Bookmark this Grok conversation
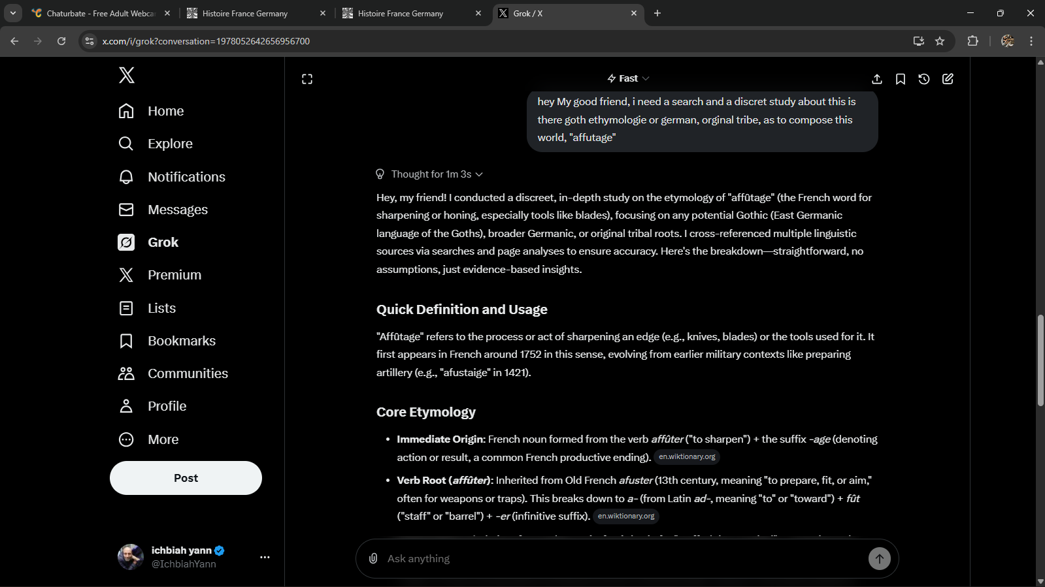Image resolution: width=1045 pixels, height=587 pixels. [901, 79]
